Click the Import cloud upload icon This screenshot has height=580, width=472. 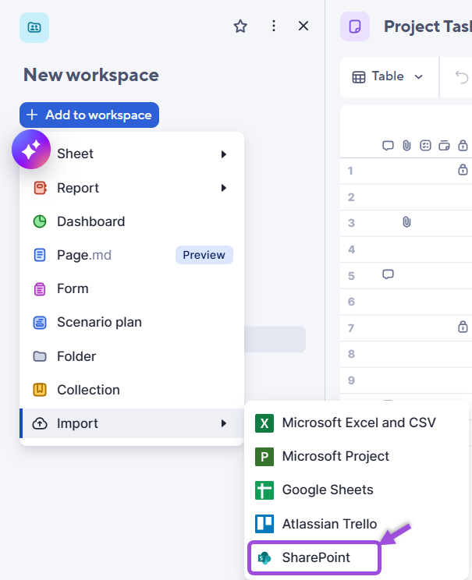coord(40,423)
